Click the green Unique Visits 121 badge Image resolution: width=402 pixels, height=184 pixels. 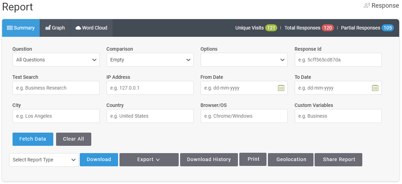pyautogui.click(x=271, y=28)
